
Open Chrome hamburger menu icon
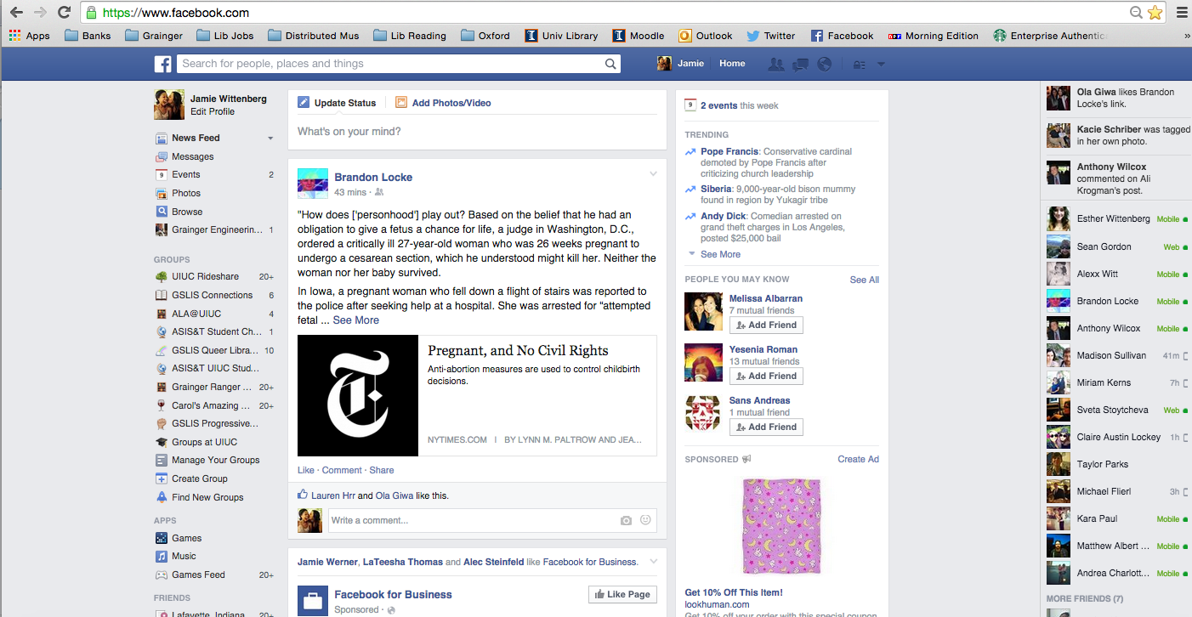click(1180, 12)
